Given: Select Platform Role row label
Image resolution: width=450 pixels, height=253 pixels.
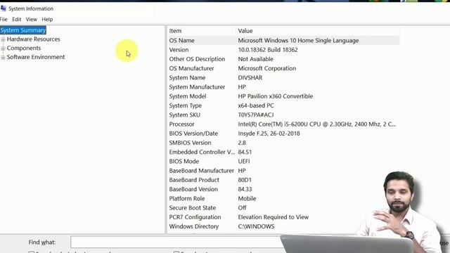Looking at the screenshot, I should (187, 198).
